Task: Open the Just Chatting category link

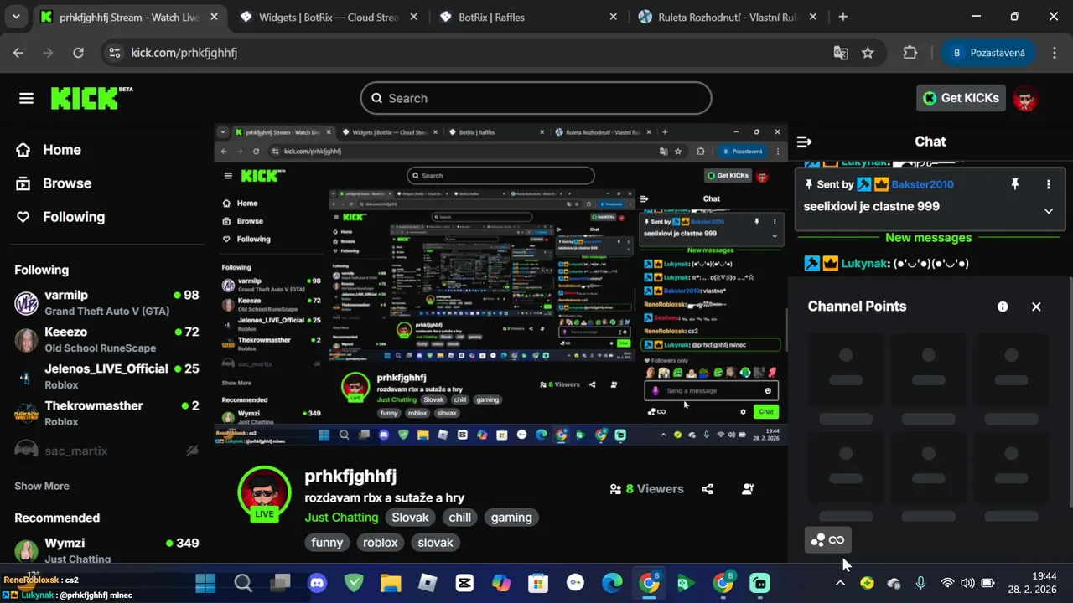Action: (x=341, y=518)
